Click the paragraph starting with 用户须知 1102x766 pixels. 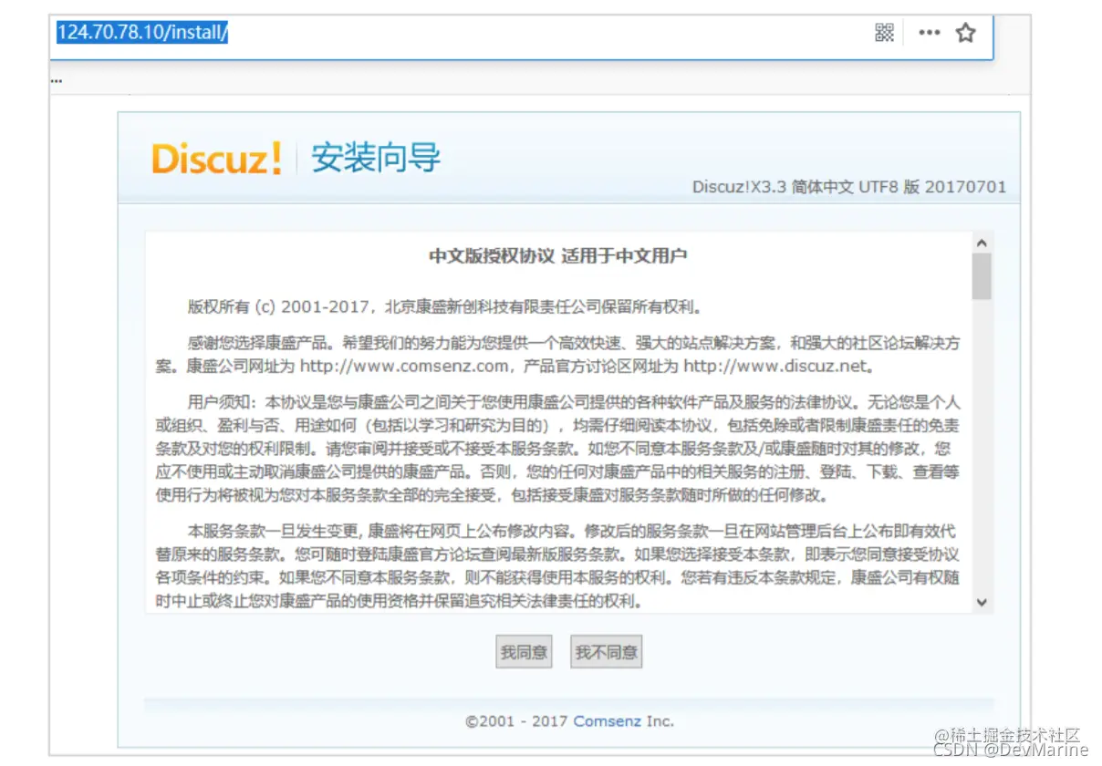pyautogui.click(x=558, y=449)
